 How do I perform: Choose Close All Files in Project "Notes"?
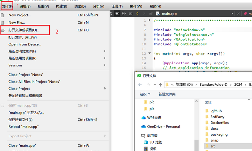(x=55, y=82)
